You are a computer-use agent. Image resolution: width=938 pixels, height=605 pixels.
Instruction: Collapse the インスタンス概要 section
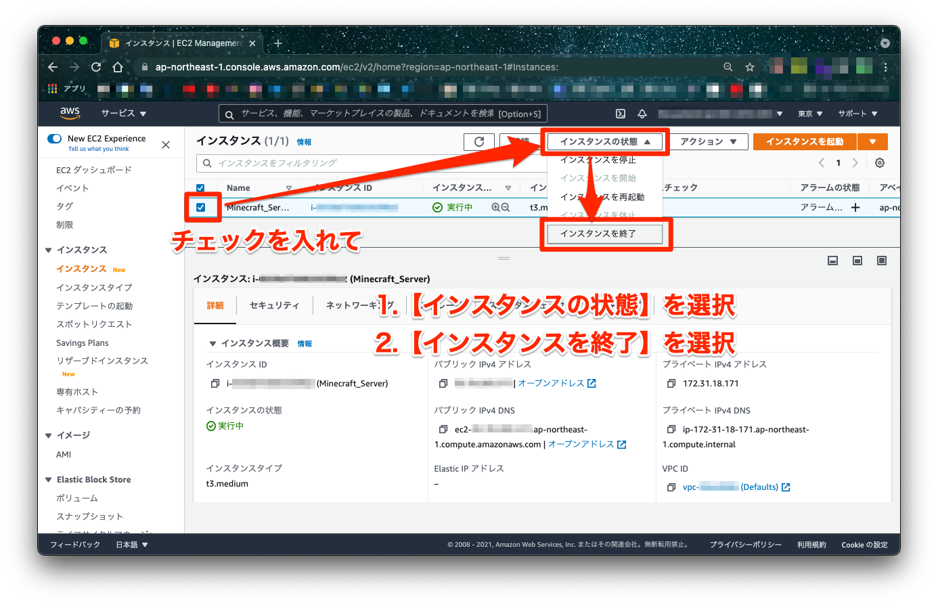click(x=213, y=344)
